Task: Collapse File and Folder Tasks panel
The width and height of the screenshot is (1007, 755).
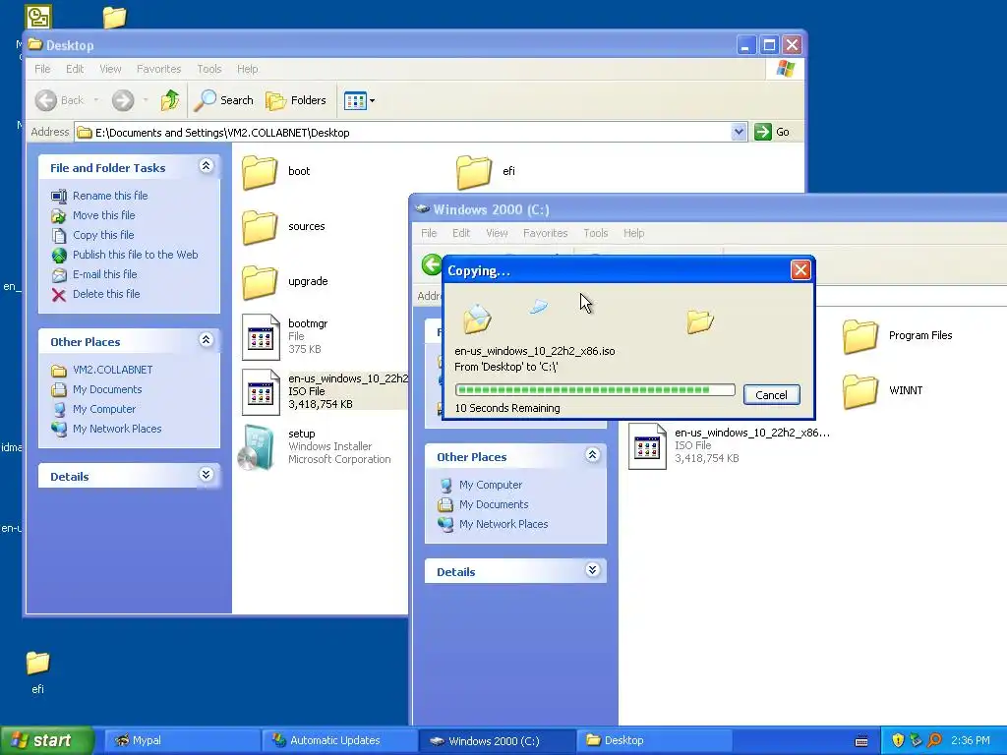Action: (206, 166)
